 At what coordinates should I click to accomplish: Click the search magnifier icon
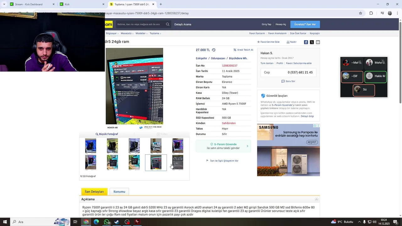[x=168, y=24]
